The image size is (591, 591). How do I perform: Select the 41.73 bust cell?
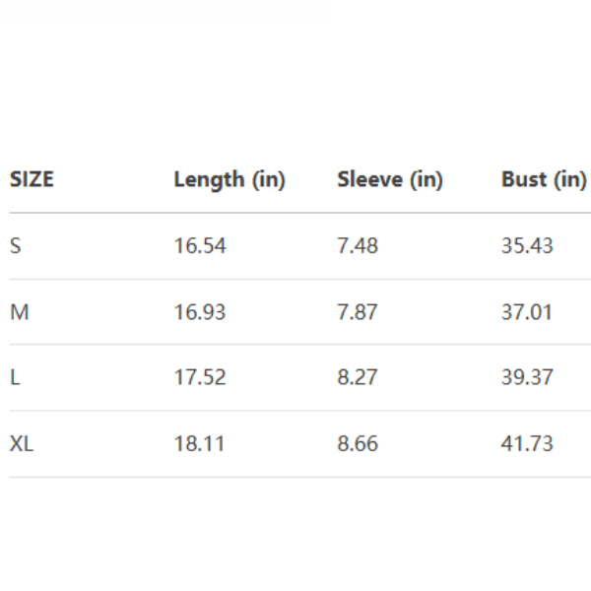pyautogui.click(x=527, y=444)
